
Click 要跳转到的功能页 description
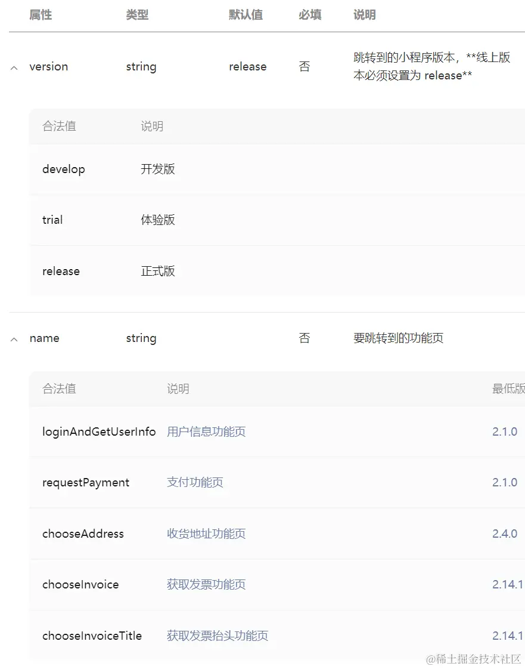coord(399,338)
